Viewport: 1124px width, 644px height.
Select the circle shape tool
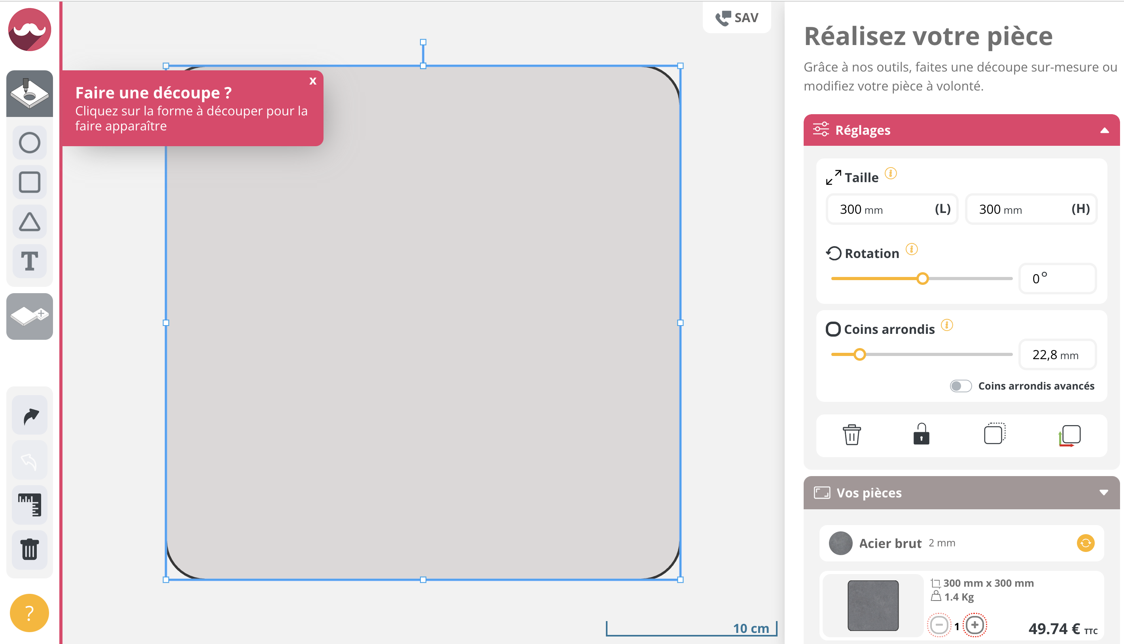click(30, 143)
